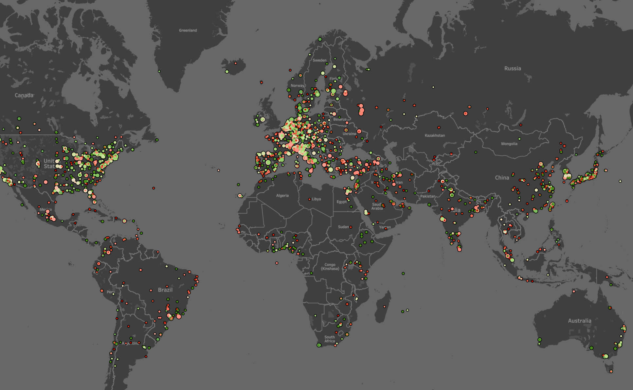Viewport: 633px width, 390px height.
Task: Click the South Africa label
Action: click(x=330, y=339)
